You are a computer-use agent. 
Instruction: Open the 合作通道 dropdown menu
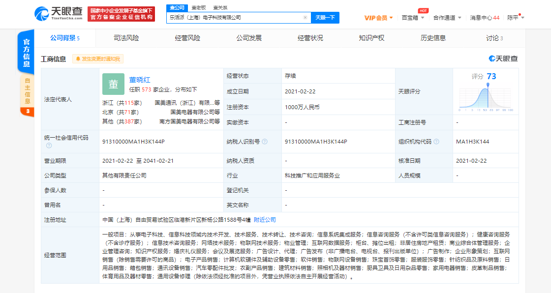coord(447,18)
